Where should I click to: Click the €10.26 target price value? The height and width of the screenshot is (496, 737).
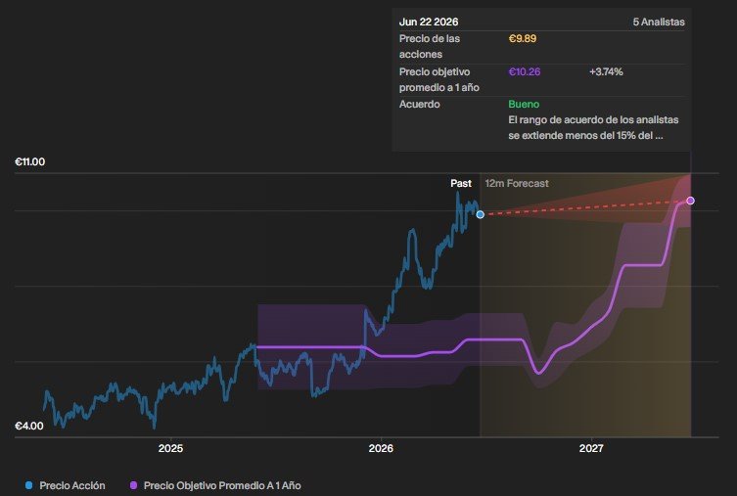(x=524, y=71)
